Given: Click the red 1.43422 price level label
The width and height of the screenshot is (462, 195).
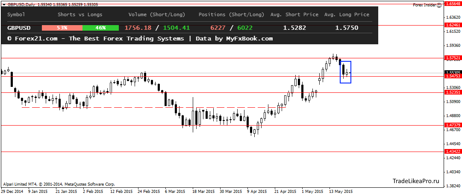Looking at the screenshot, I should click(x=453, y=152).
